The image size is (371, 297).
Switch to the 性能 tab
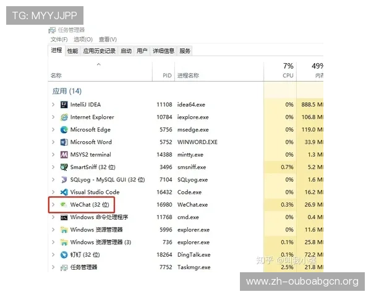pos(72,51)
